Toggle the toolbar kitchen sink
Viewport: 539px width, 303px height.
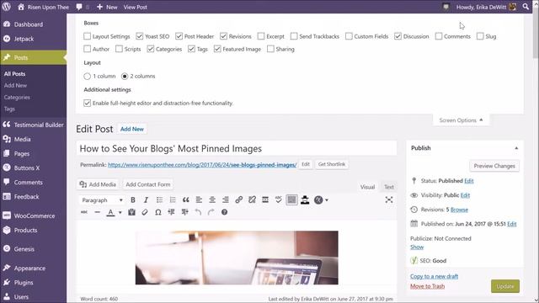click(291, 200)
